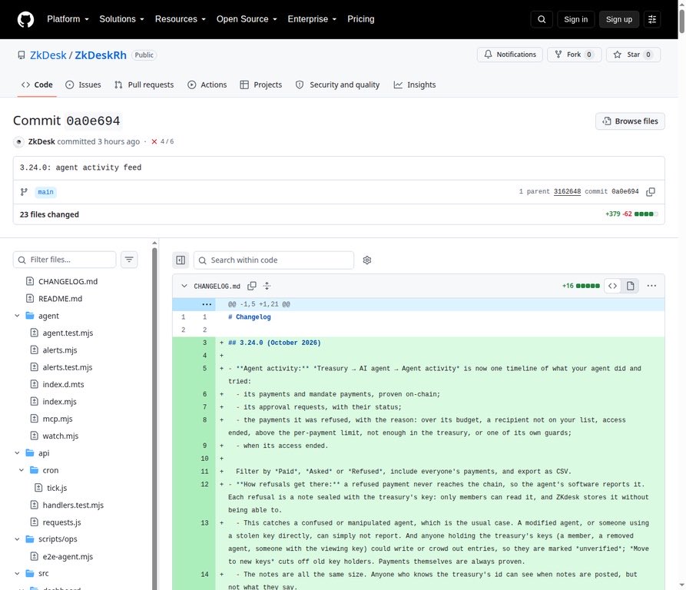Open the Insights tab
The height and width of the screenshot is (590, 686).
click(x=415, y=85)
